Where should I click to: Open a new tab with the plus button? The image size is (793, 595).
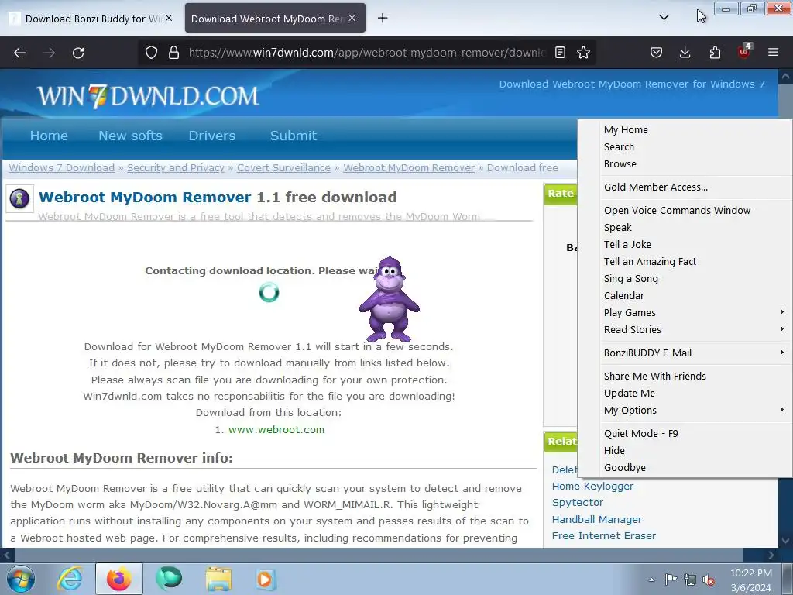pyautogui.click(x=383, y=19)
